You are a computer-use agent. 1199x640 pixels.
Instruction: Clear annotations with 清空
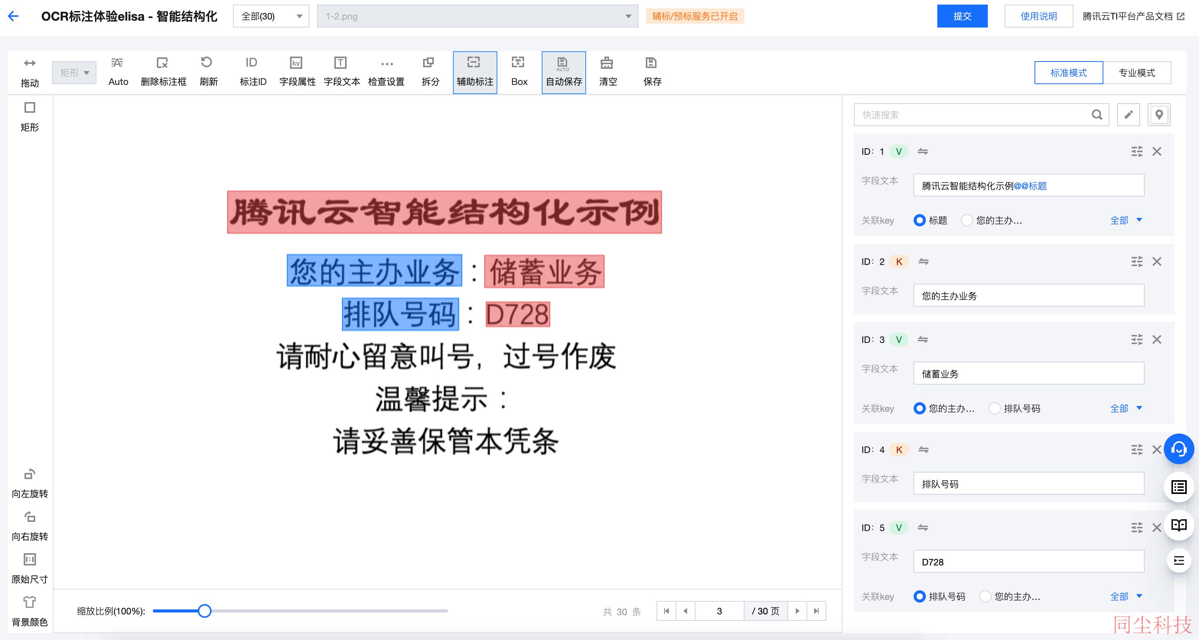coord(608,73)
